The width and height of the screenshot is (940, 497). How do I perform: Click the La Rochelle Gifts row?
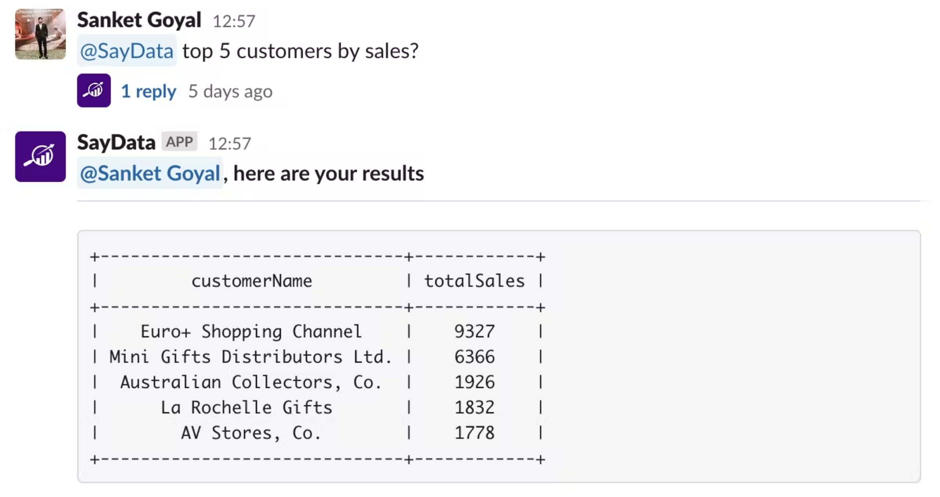pyautogui.click(x=247, y=408)
